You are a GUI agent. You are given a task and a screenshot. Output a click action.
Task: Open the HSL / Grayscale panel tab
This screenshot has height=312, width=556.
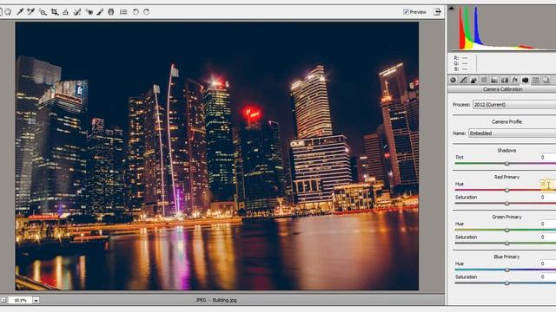coord(484,81)
